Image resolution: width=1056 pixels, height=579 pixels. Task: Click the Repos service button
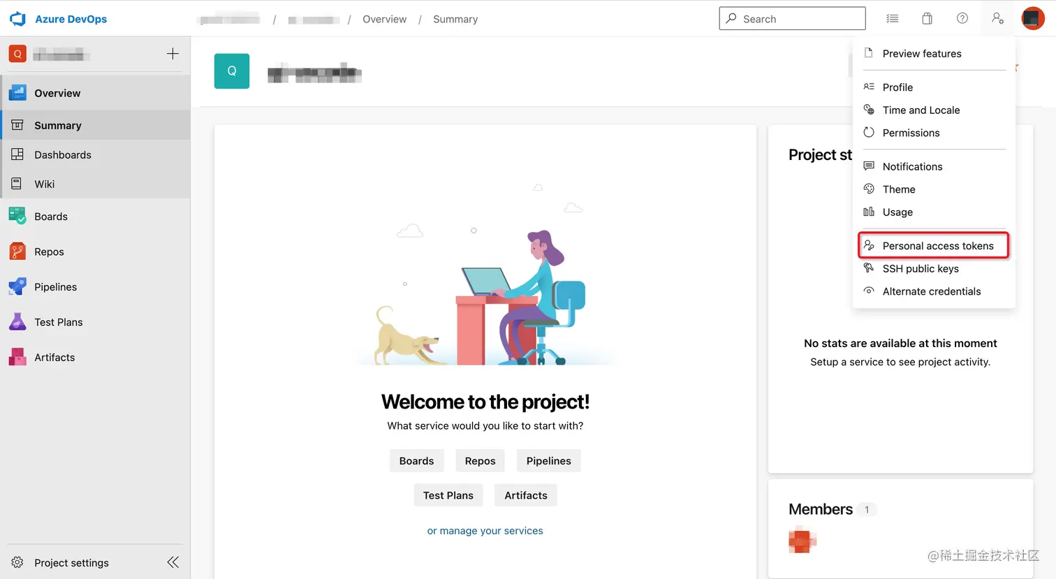481,461
